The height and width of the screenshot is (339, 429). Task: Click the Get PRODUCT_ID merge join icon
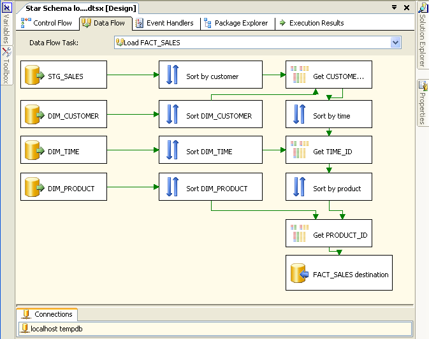[300, 233]
